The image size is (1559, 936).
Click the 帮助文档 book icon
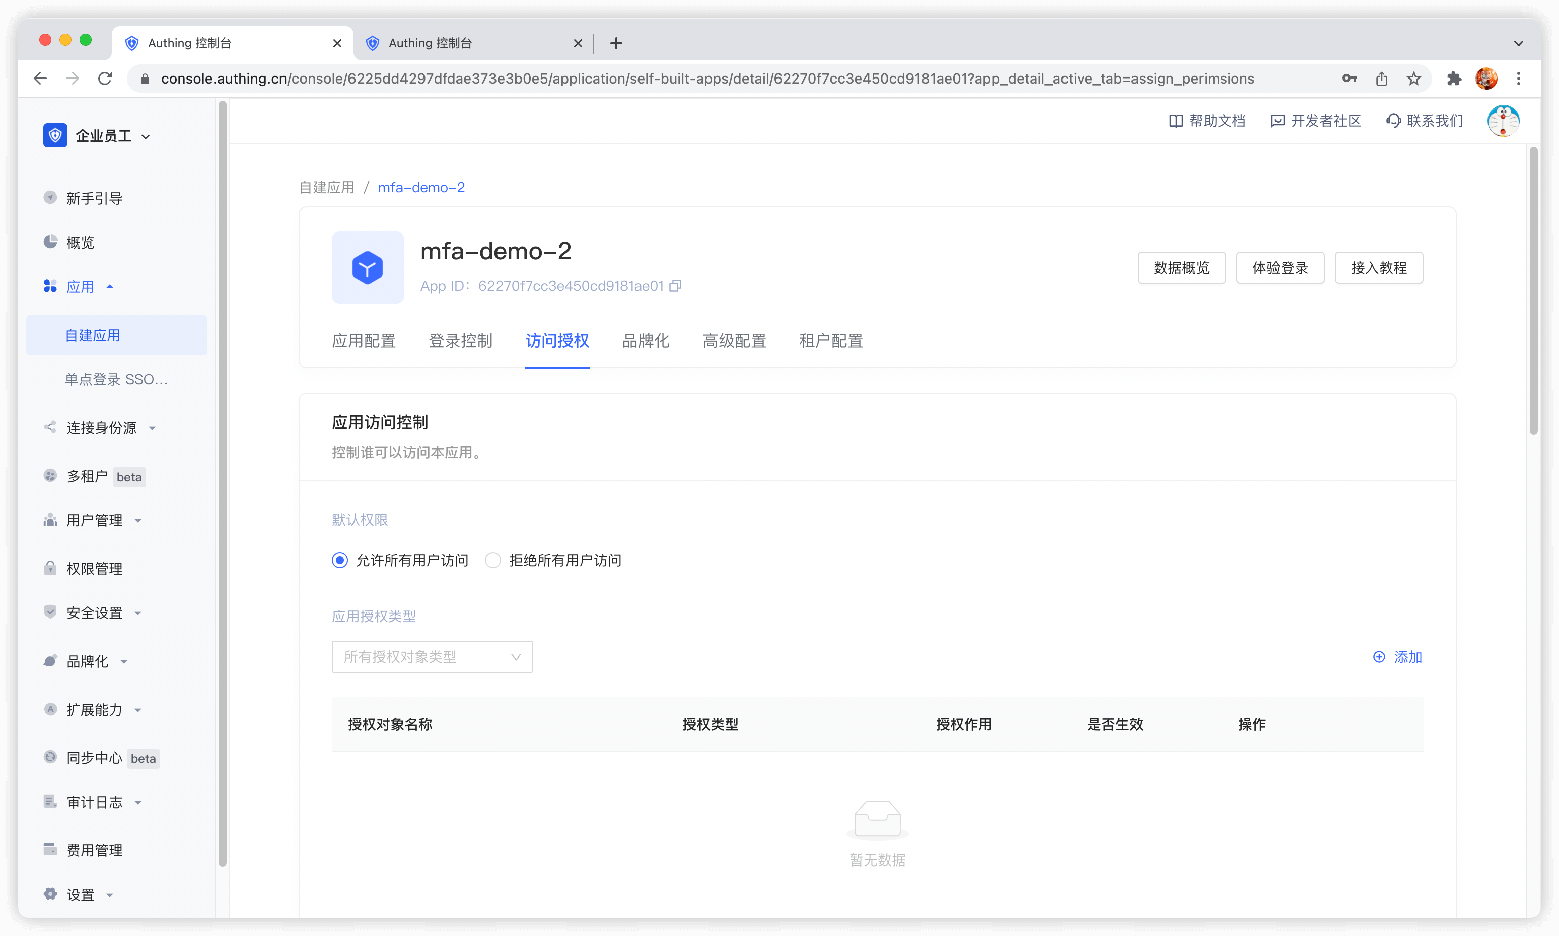(x=1175, y=121)
